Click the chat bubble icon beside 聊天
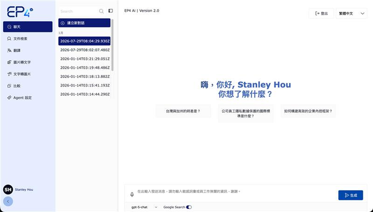This screenshot has width=373, height=212. pos(9,27)
